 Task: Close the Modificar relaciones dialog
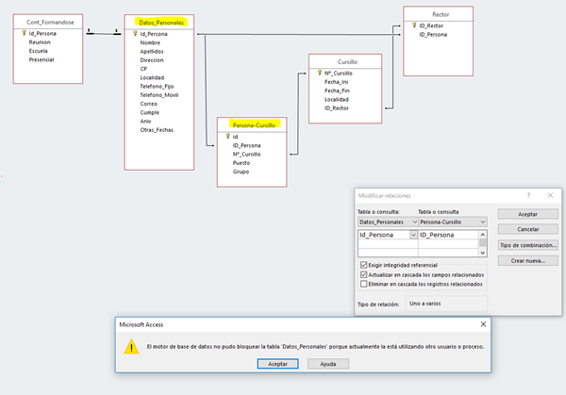551,194
